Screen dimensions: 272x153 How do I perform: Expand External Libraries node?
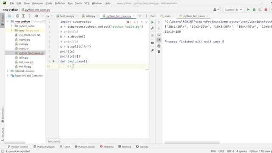pyautogui.click(x=8, y=71)
